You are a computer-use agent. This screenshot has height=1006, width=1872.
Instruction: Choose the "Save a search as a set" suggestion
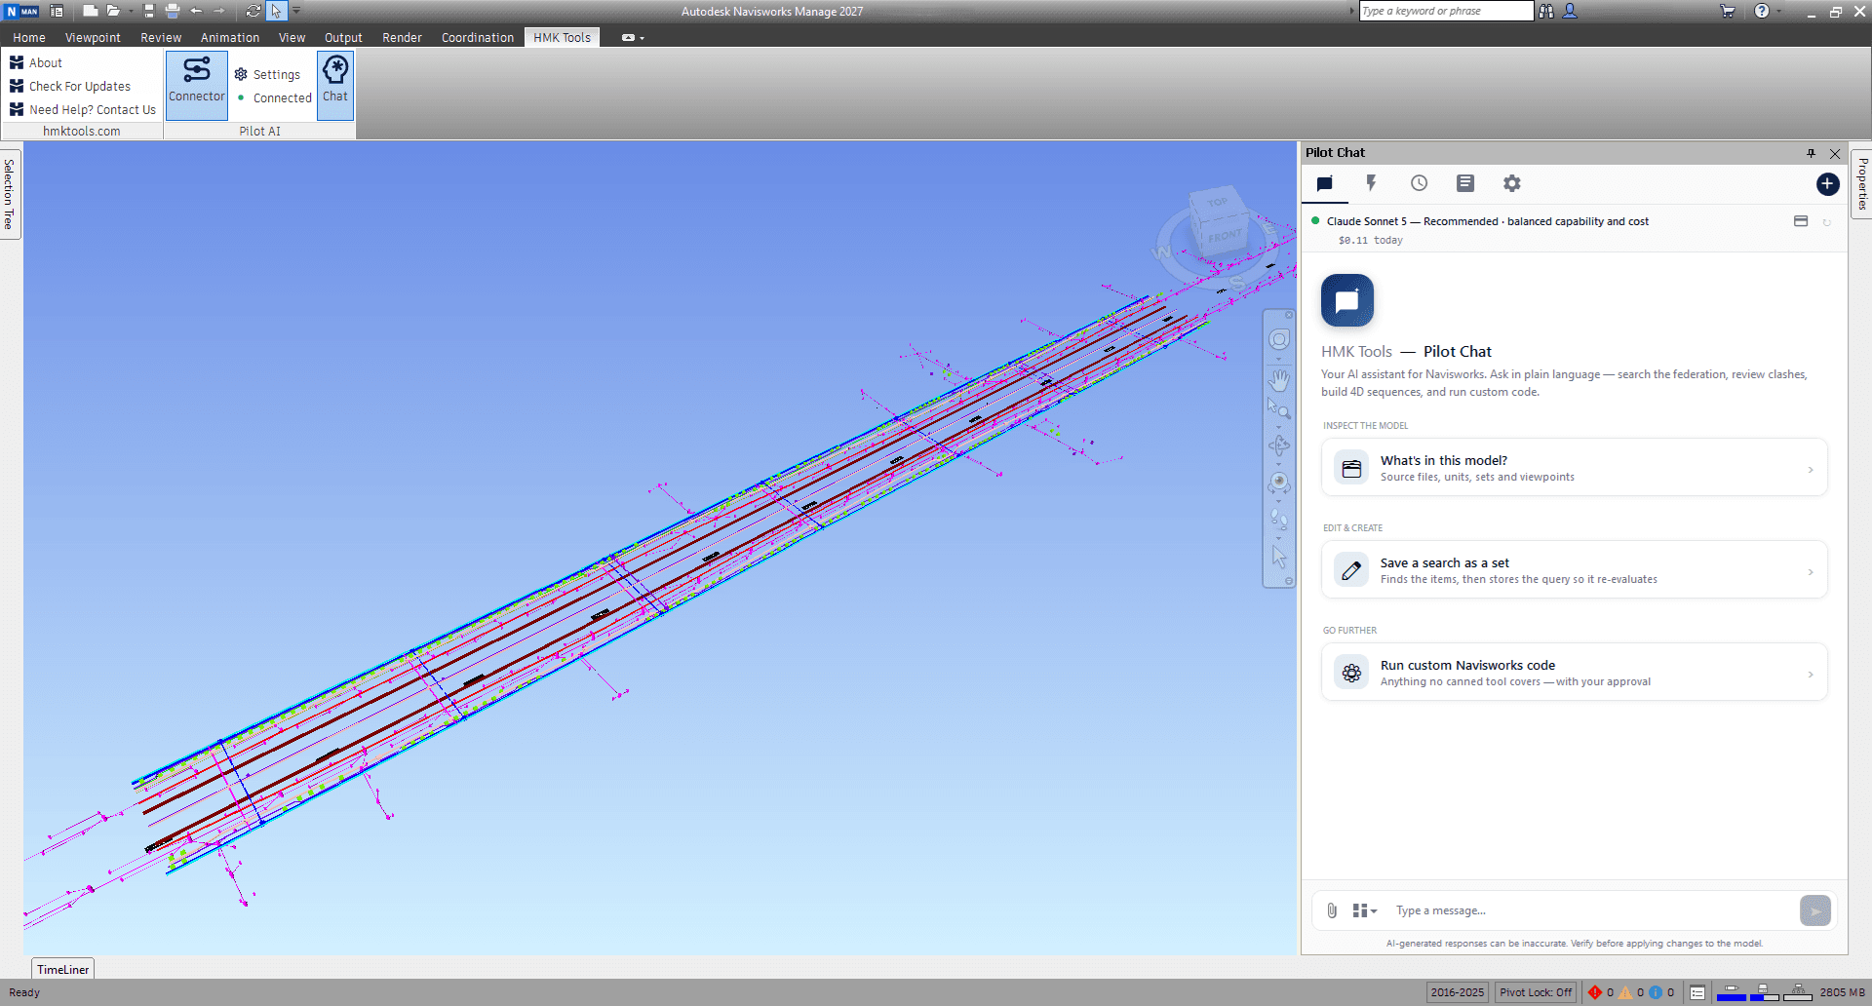click(1574, 570)
